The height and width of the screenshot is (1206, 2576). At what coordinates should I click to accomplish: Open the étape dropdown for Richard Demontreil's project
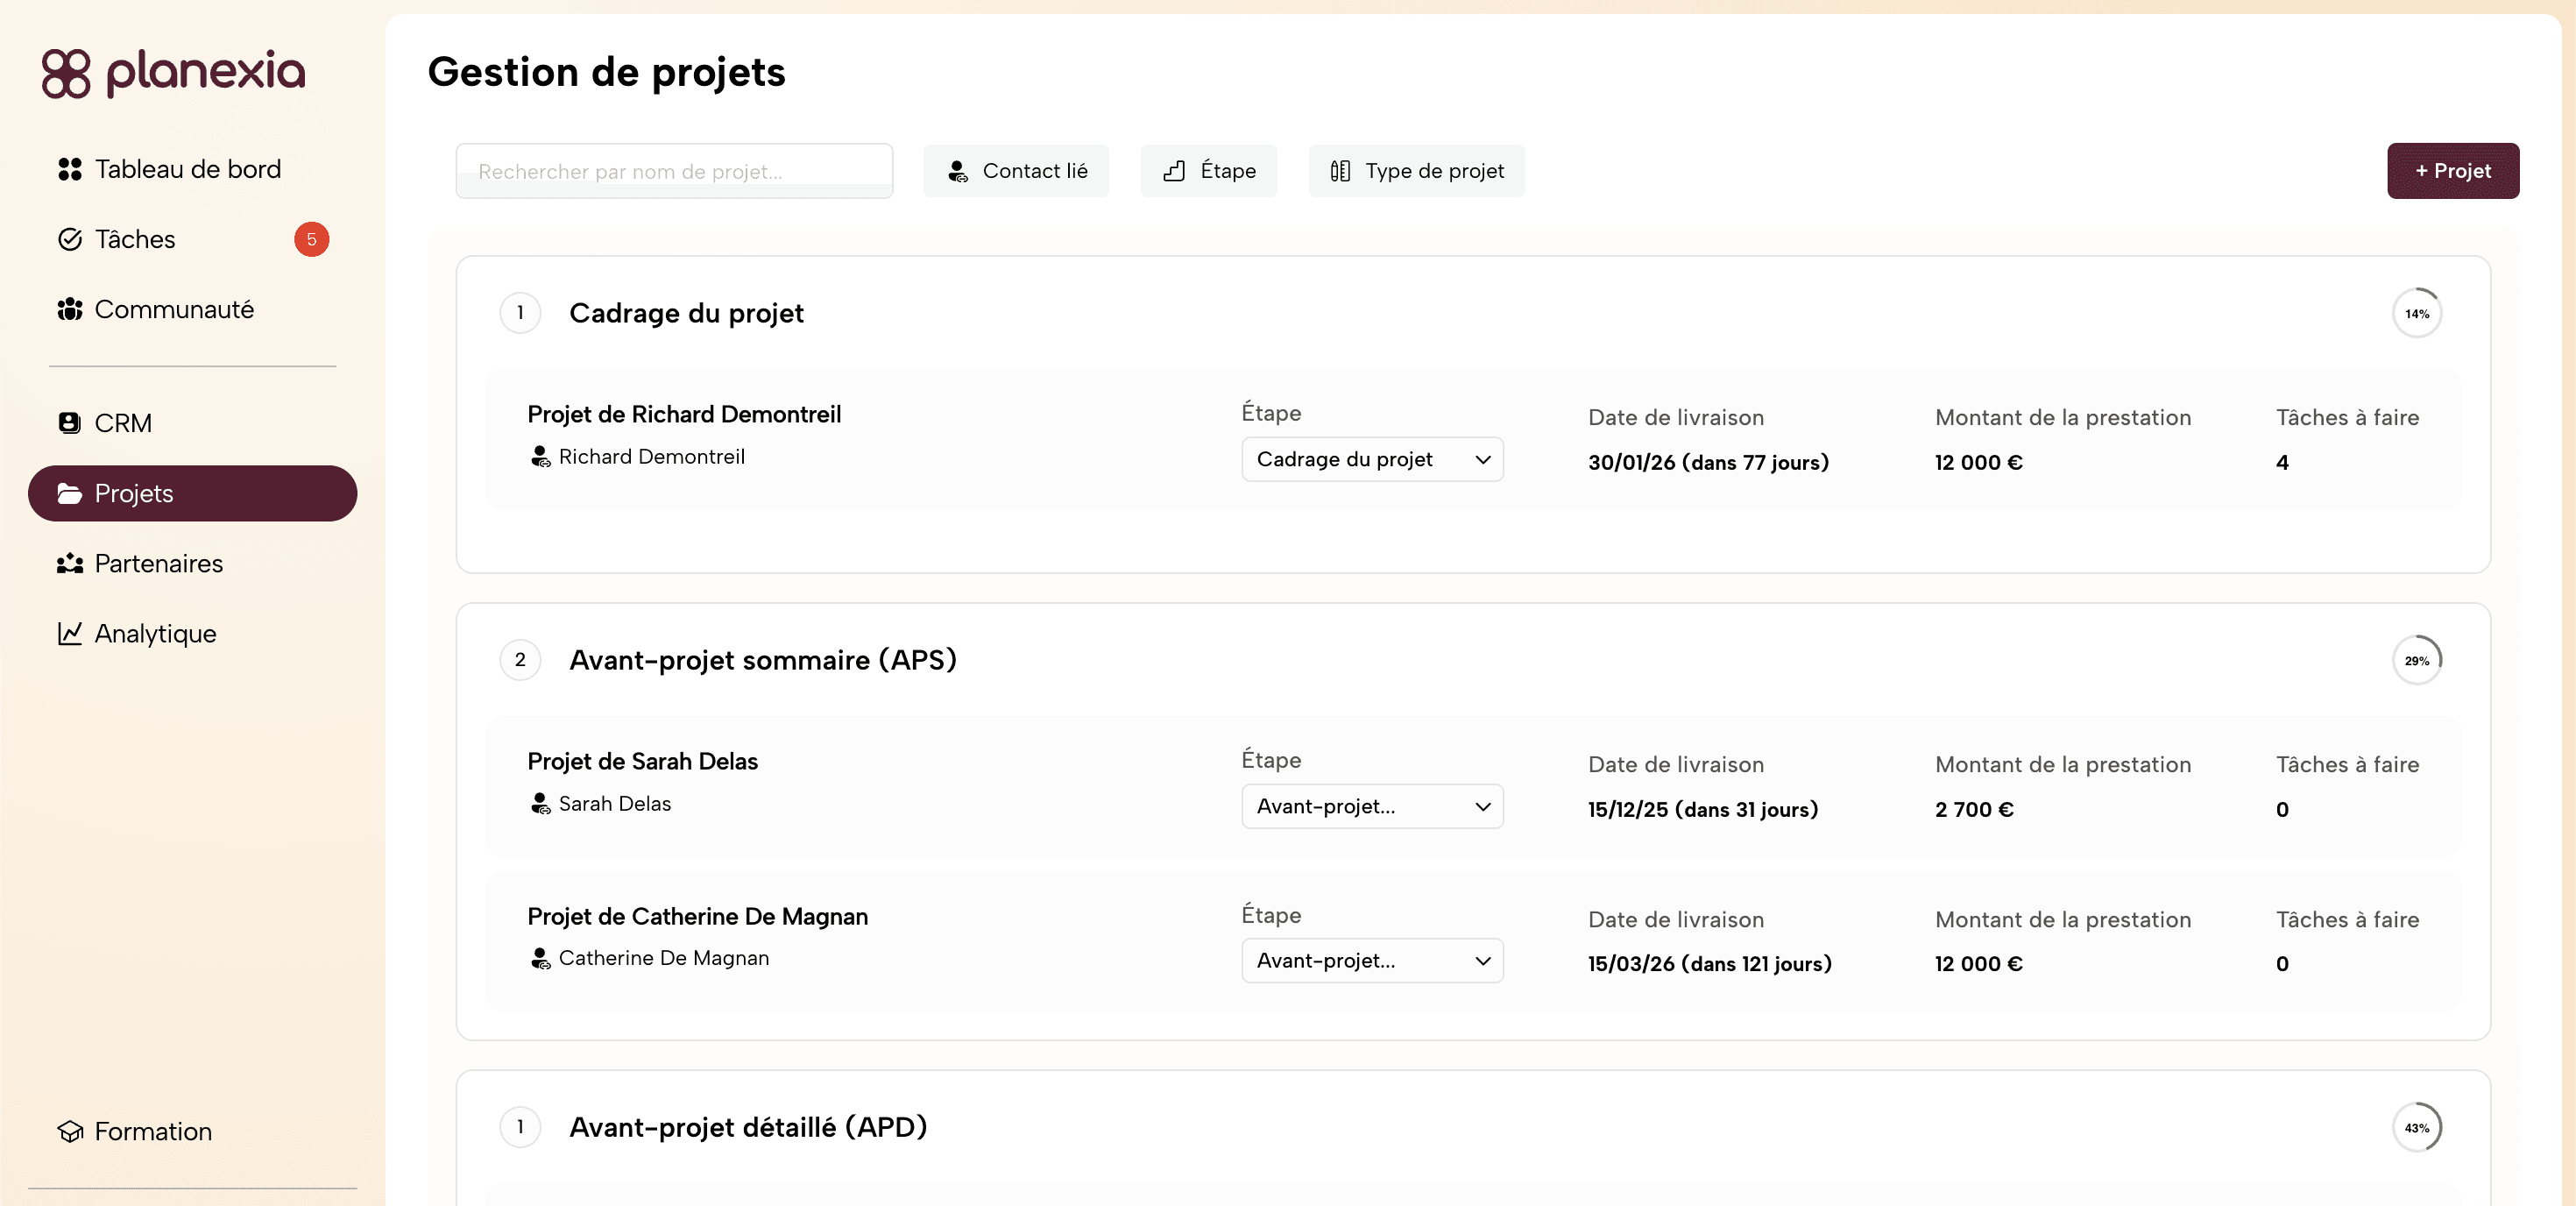(1371, 459)
